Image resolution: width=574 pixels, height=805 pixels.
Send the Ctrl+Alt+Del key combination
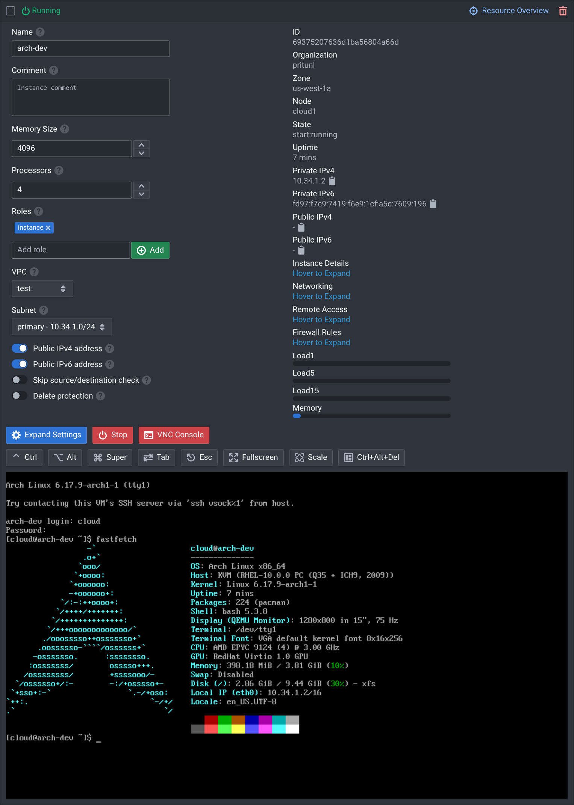tap(371, 458)
